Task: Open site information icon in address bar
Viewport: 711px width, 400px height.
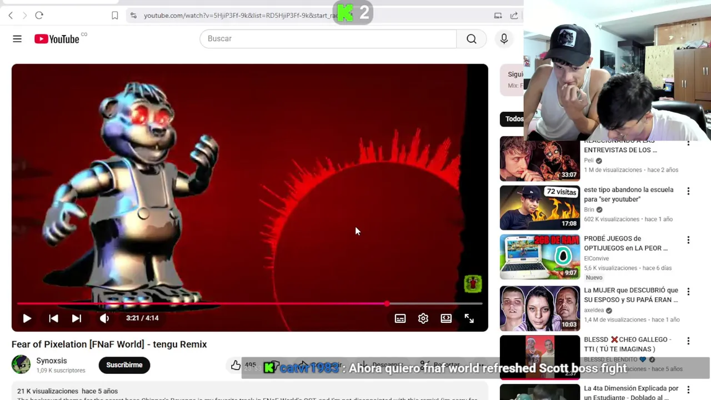Action: tap(133, 16)
